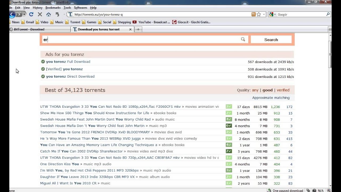Viewport: 341px width, 192px height.
Task: Filter quality by verified
Action: [x=283, y=90]
